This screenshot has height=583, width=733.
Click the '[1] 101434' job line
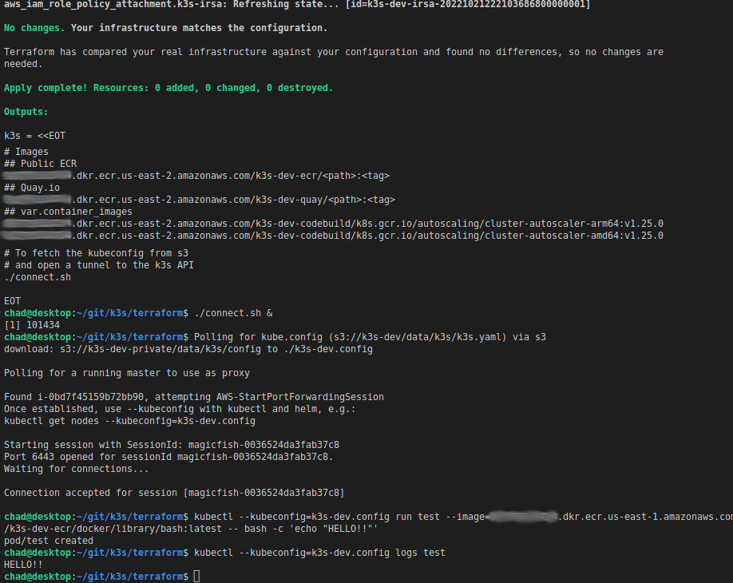(32, 325)
